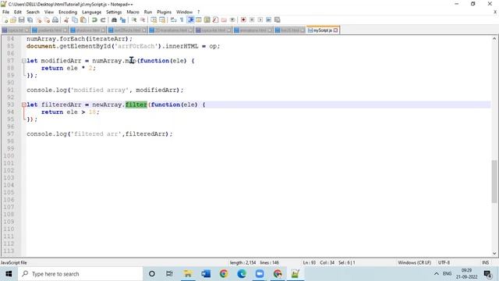
Task: Click 'Windows (CR LF)' in the status bar
Action: 414,262
